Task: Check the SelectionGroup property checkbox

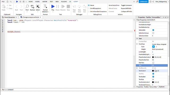Action: click(x=153, y=33)
